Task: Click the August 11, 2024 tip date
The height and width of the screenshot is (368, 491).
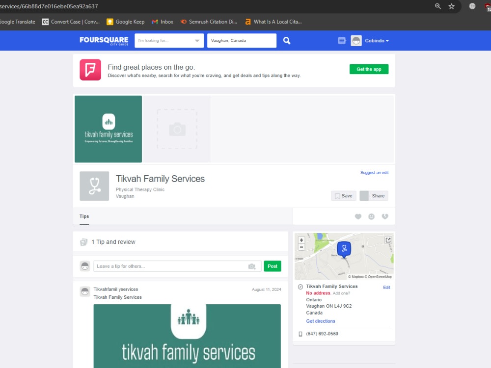Action: tap(267, 289)
